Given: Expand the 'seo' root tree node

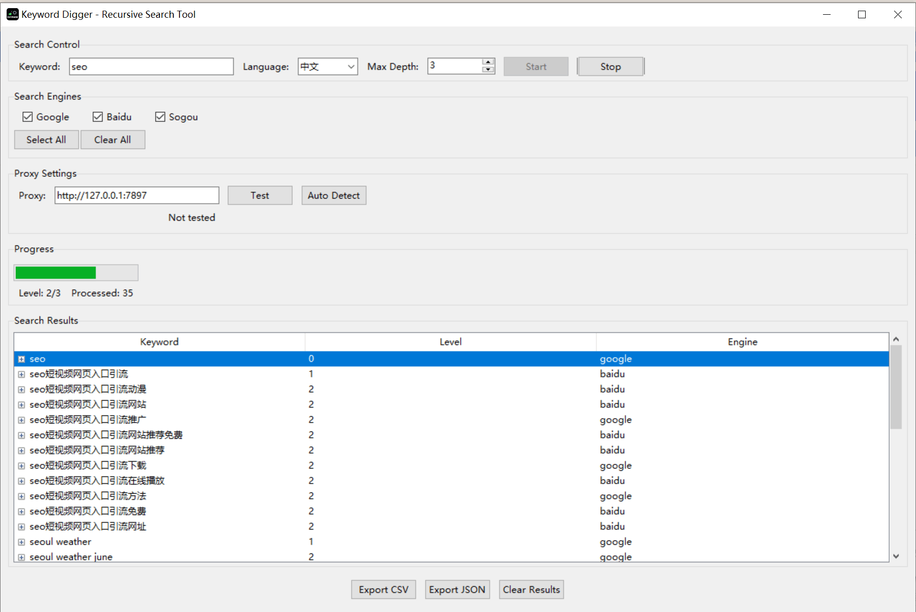Looking at the screenshot, I should pos(21,359).
